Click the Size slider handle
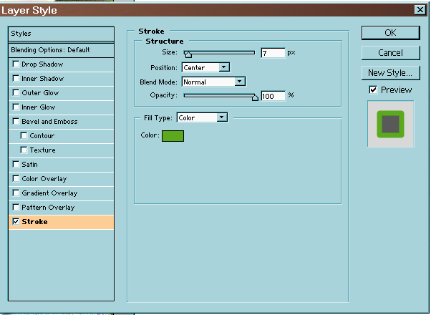 coord(188,54)
